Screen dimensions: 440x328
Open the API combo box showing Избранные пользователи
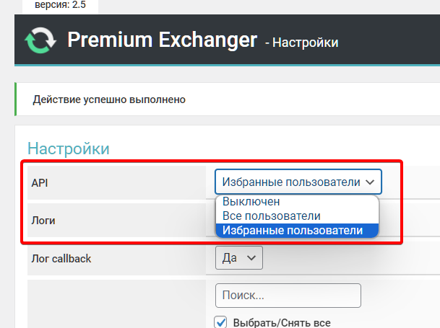298,182
